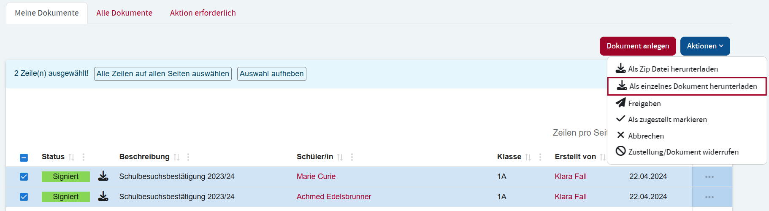Viewport: 769px width, 211px height.
Task: Sort table by Klasse column
Action: tap(528, 157)
